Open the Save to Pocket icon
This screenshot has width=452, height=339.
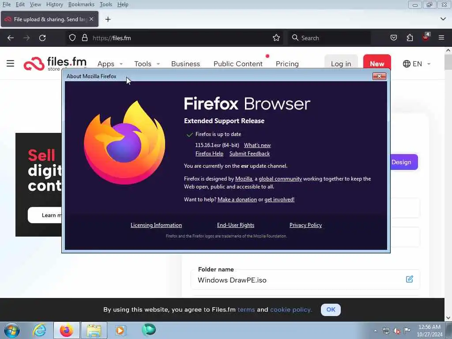tap(393, 38)
